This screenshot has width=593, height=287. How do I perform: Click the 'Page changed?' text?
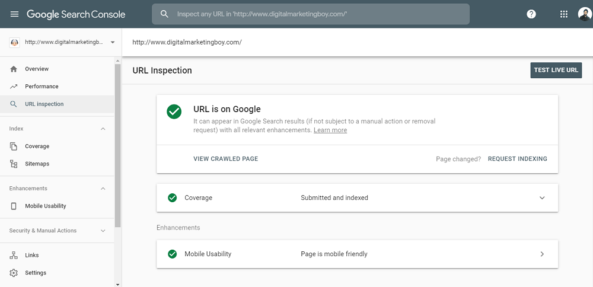458,159
